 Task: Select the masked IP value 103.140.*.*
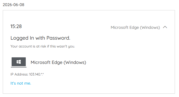36,74
